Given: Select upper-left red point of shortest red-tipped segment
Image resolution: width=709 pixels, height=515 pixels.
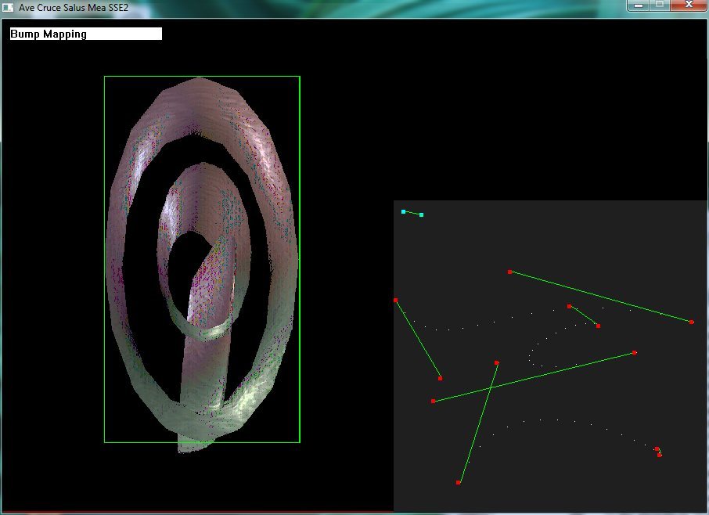Looking at the screenshot, I should pyautogui.click(x=569, y=306).
